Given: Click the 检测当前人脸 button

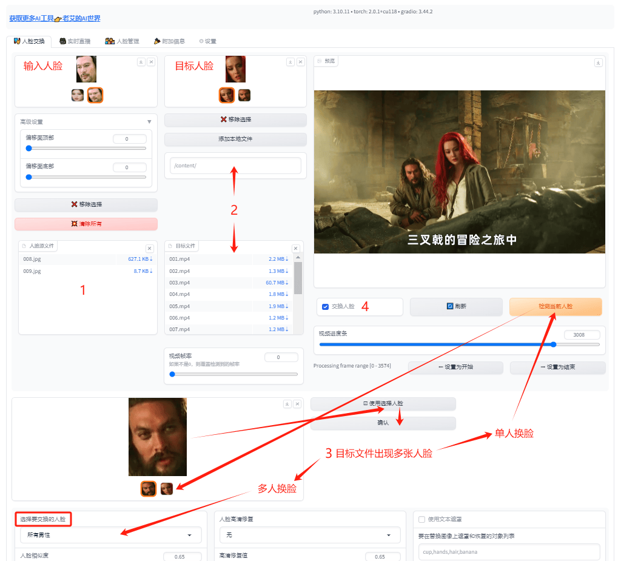Looking at the screenshot, I should click(x=556, y=307).
